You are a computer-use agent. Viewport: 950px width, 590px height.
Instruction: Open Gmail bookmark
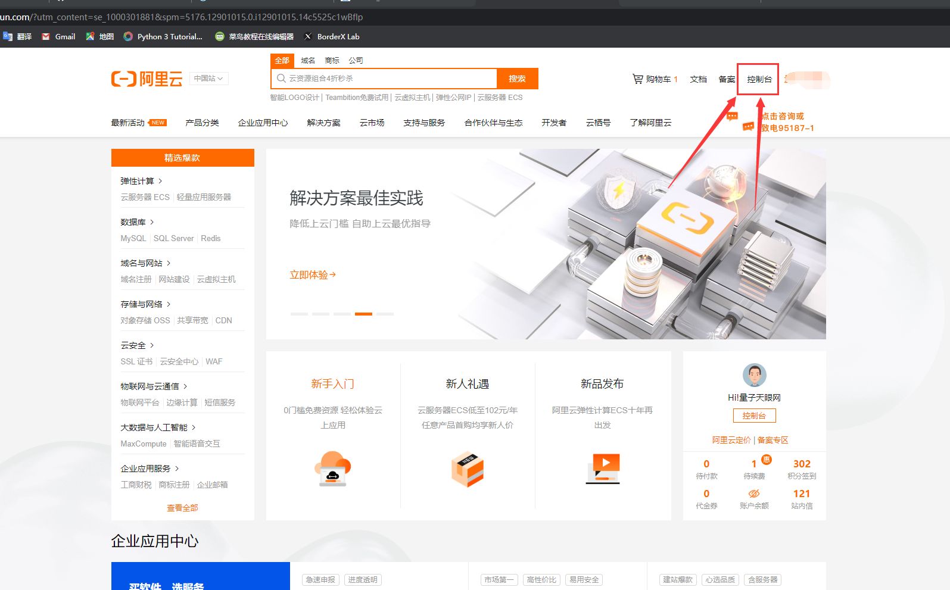(x=58, y=36)
